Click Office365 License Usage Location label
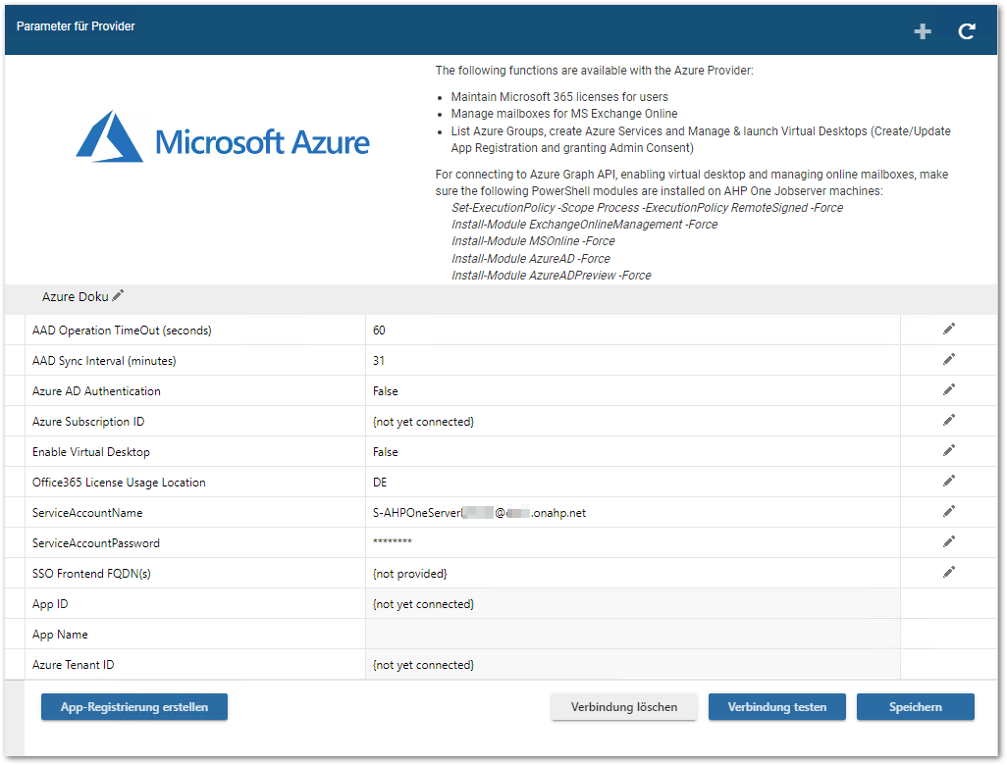 click(119, 482)
